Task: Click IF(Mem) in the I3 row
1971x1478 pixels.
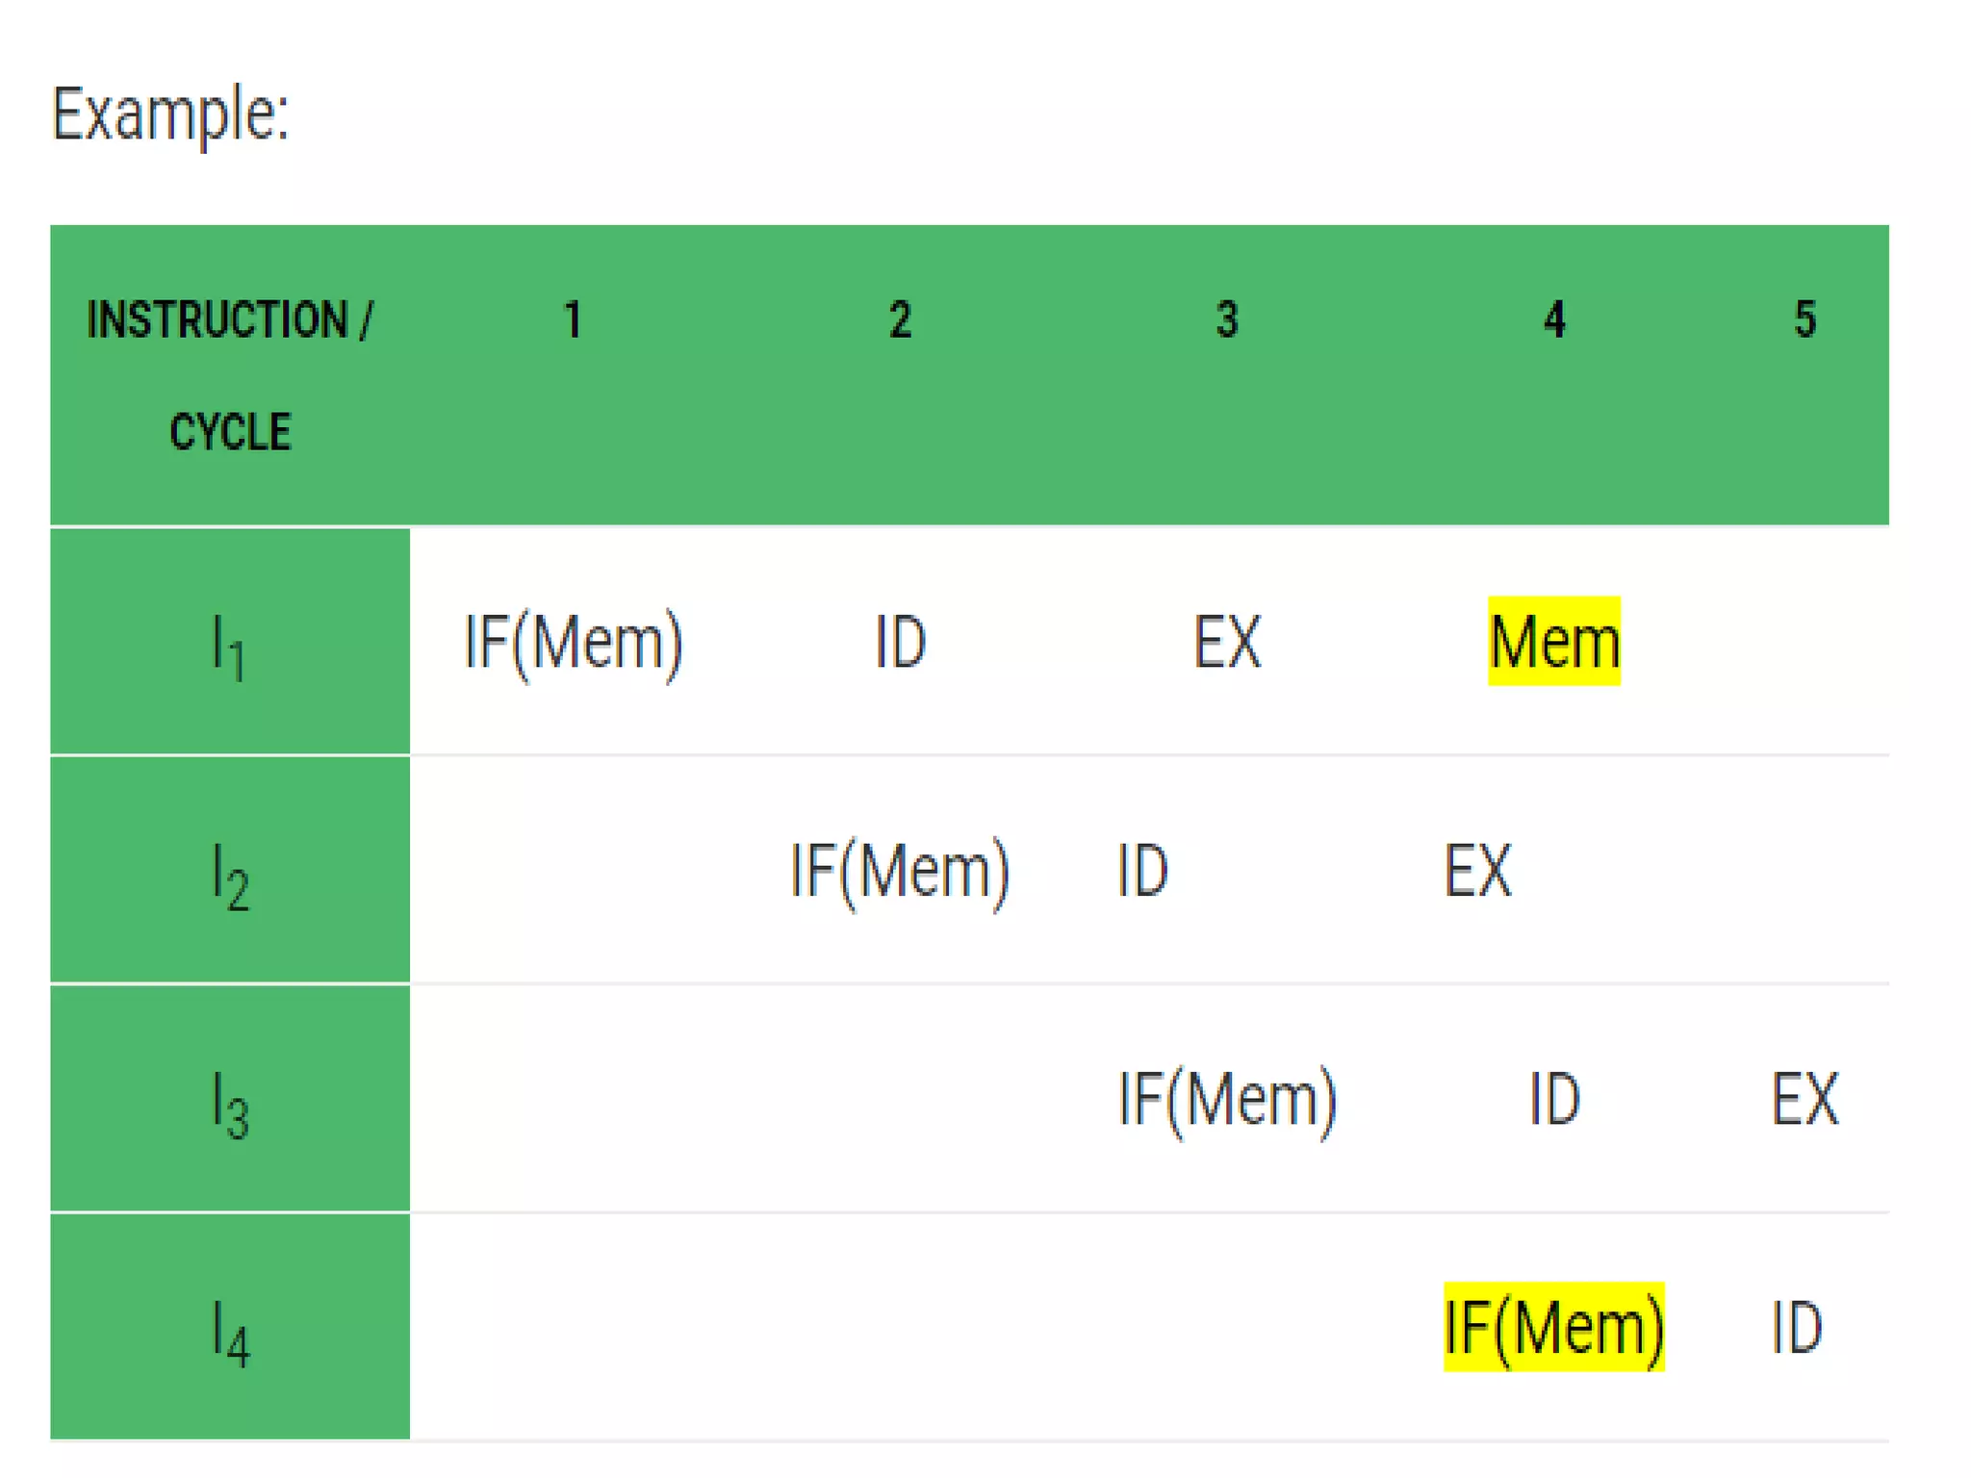Action: (1227, 1099)
